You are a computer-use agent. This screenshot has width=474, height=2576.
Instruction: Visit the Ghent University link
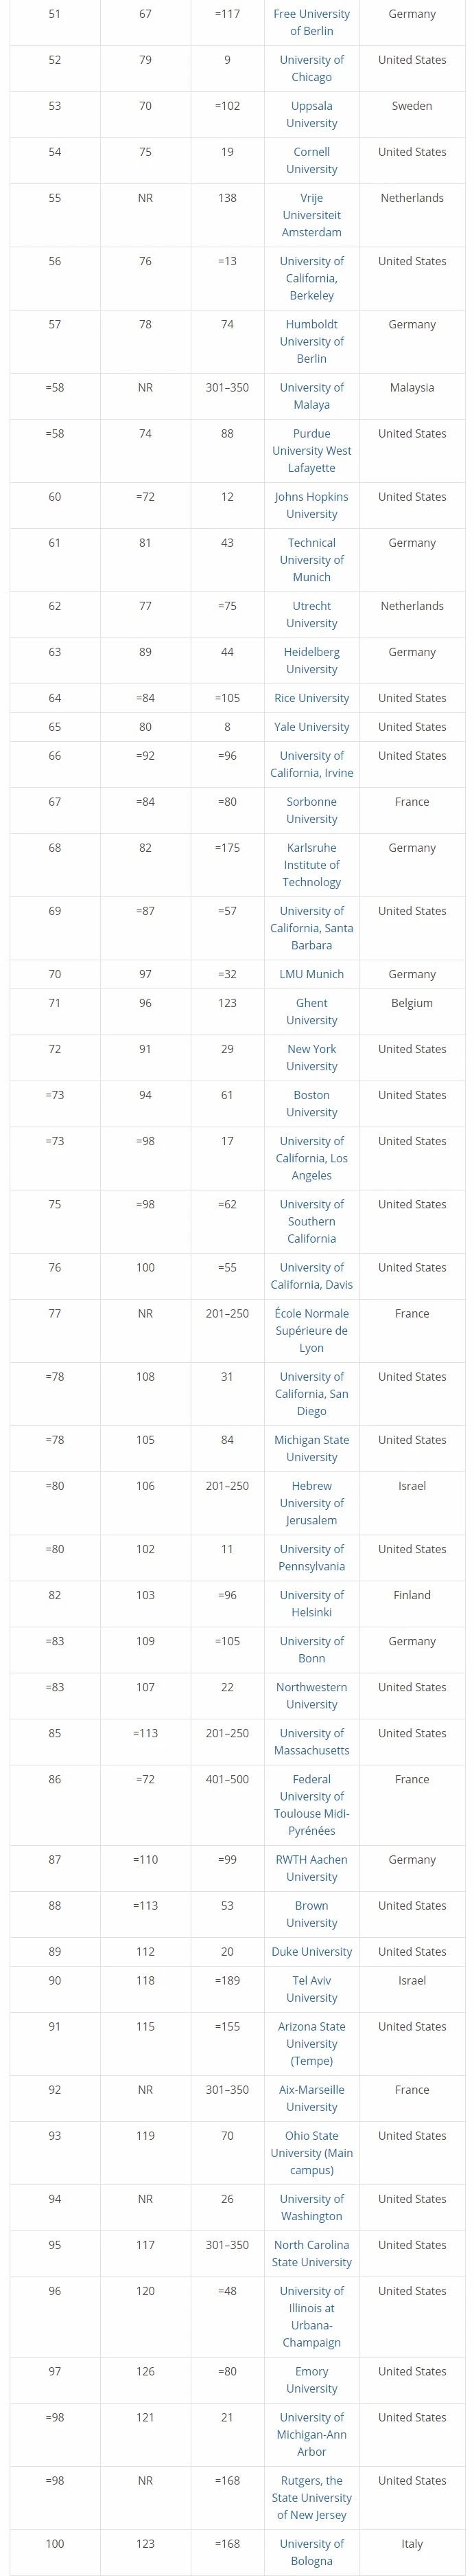click(x=311, y=1011)
